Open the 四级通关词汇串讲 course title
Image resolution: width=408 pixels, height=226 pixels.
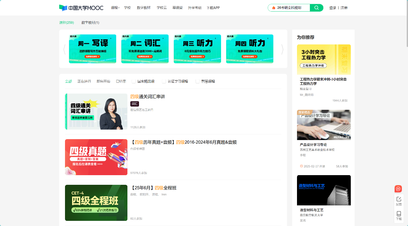click(x=147, y=97)
